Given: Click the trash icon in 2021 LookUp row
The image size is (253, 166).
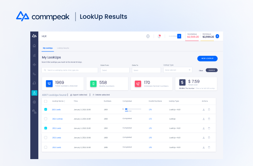Looking at the screenshot, I should [x=209, y=119].
